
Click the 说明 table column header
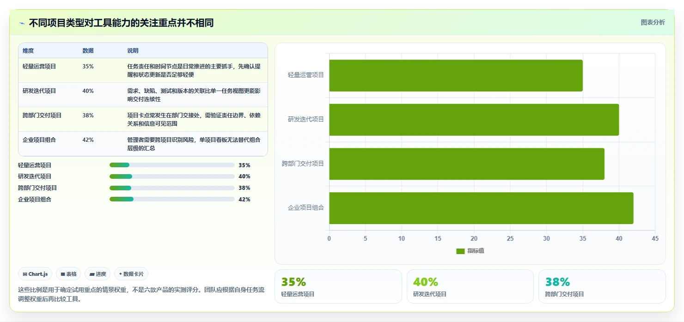(133, 51)
